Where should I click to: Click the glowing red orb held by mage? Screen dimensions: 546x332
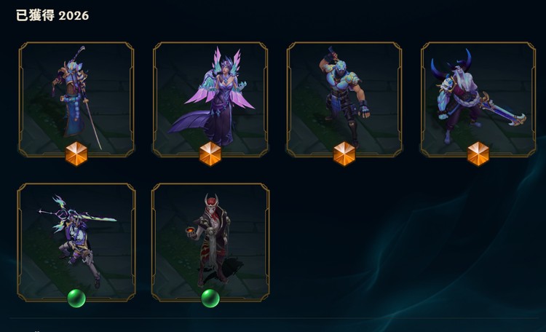pyautogui.click(x=190, y=231)
